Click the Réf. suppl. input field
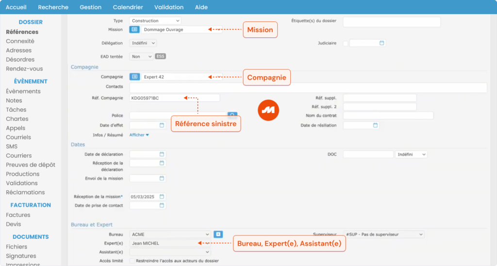This screenshot has width=497, height=266. tap(380, 98)
